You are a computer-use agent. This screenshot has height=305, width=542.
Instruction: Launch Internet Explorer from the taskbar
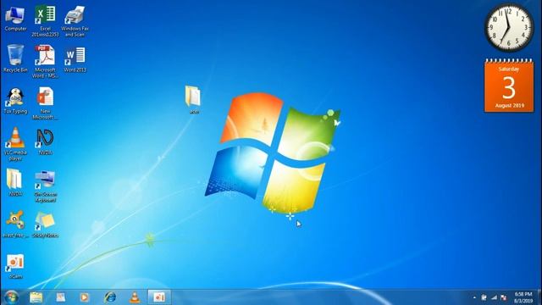[110, 297]
